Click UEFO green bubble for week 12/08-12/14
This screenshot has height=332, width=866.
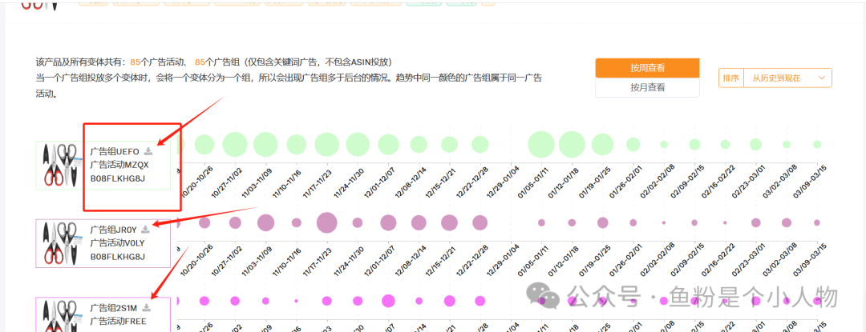pos(419,144)
